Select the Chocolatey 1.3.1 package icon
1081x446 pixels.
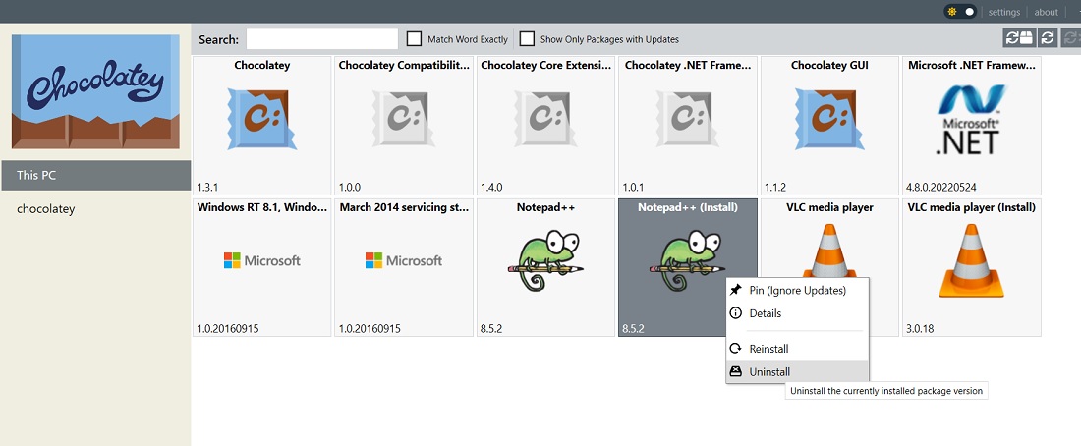pyautogui.click(x=262, y=119)
